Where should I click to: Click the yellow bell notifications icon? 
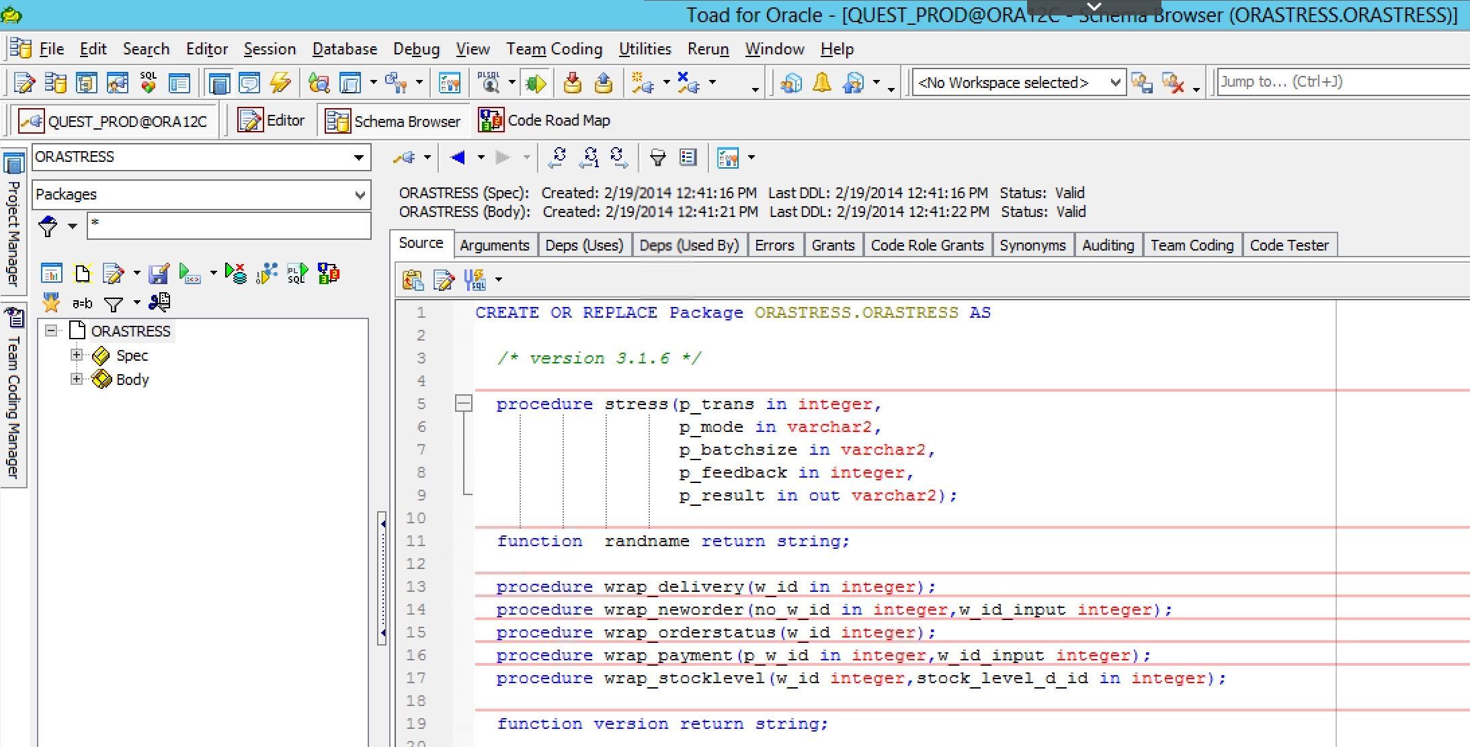click(x=821, y=83)
